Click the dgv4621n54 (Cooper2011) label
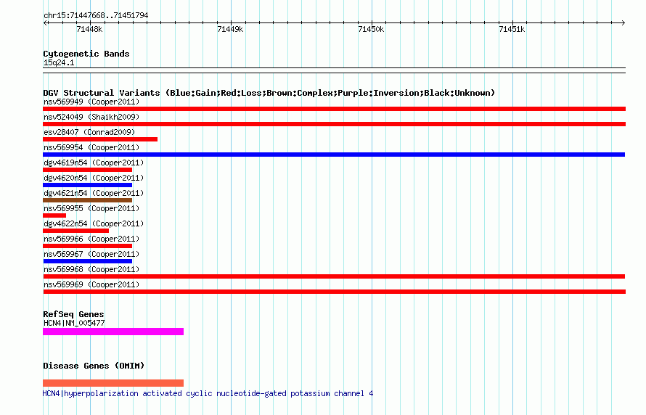The width and height of the screenshot is (646, 415). [x=94, y=193]
